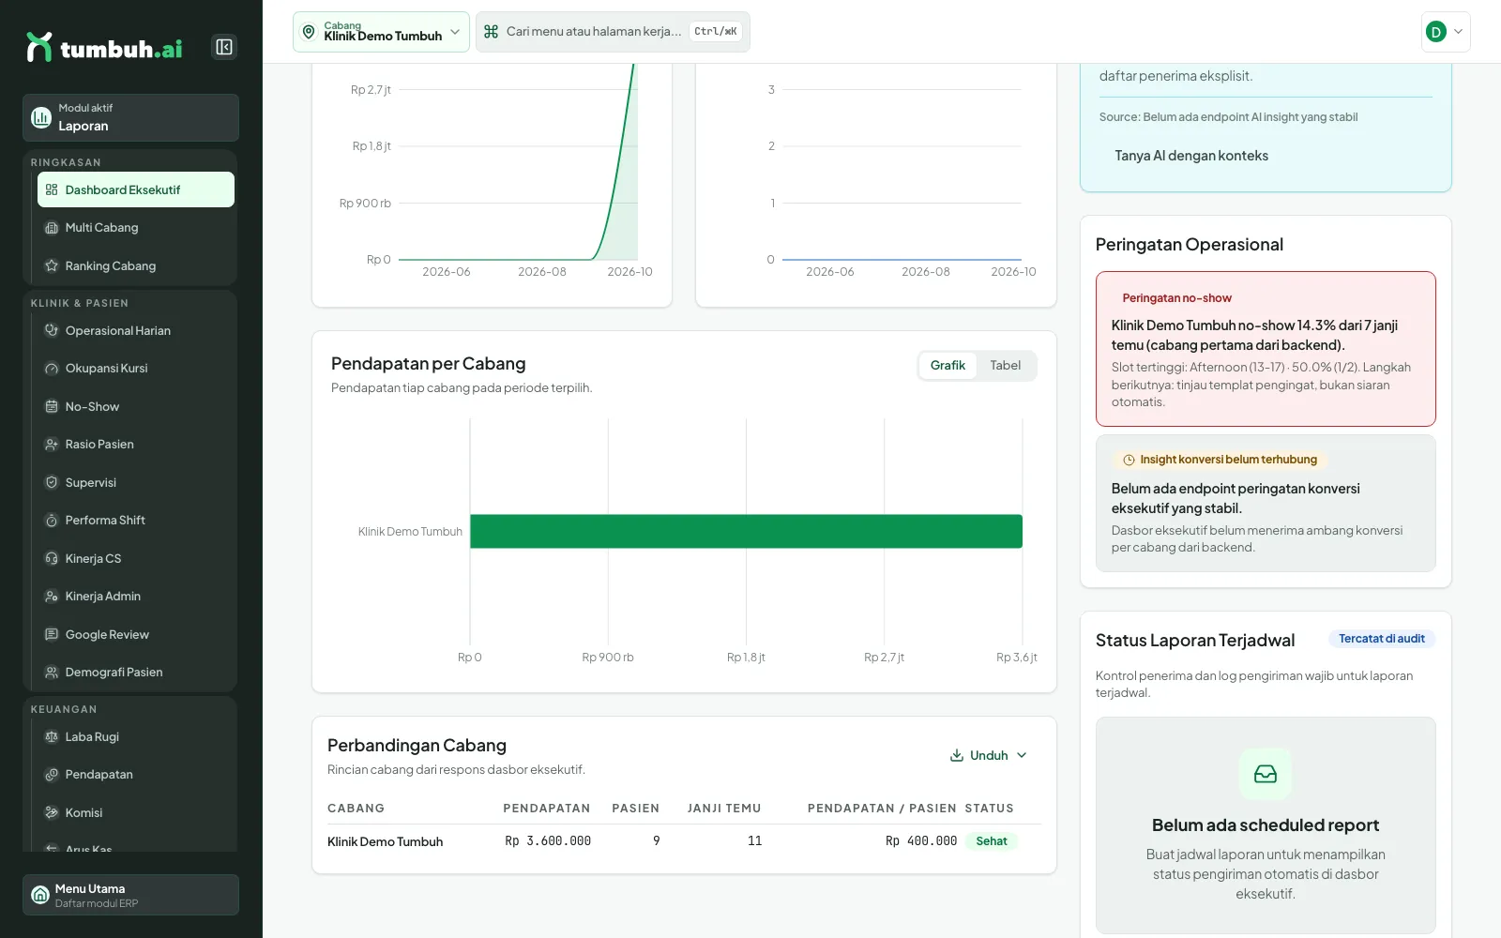Switch Pendapatan per Cabang to Tabel view

tap(1005, 365)
